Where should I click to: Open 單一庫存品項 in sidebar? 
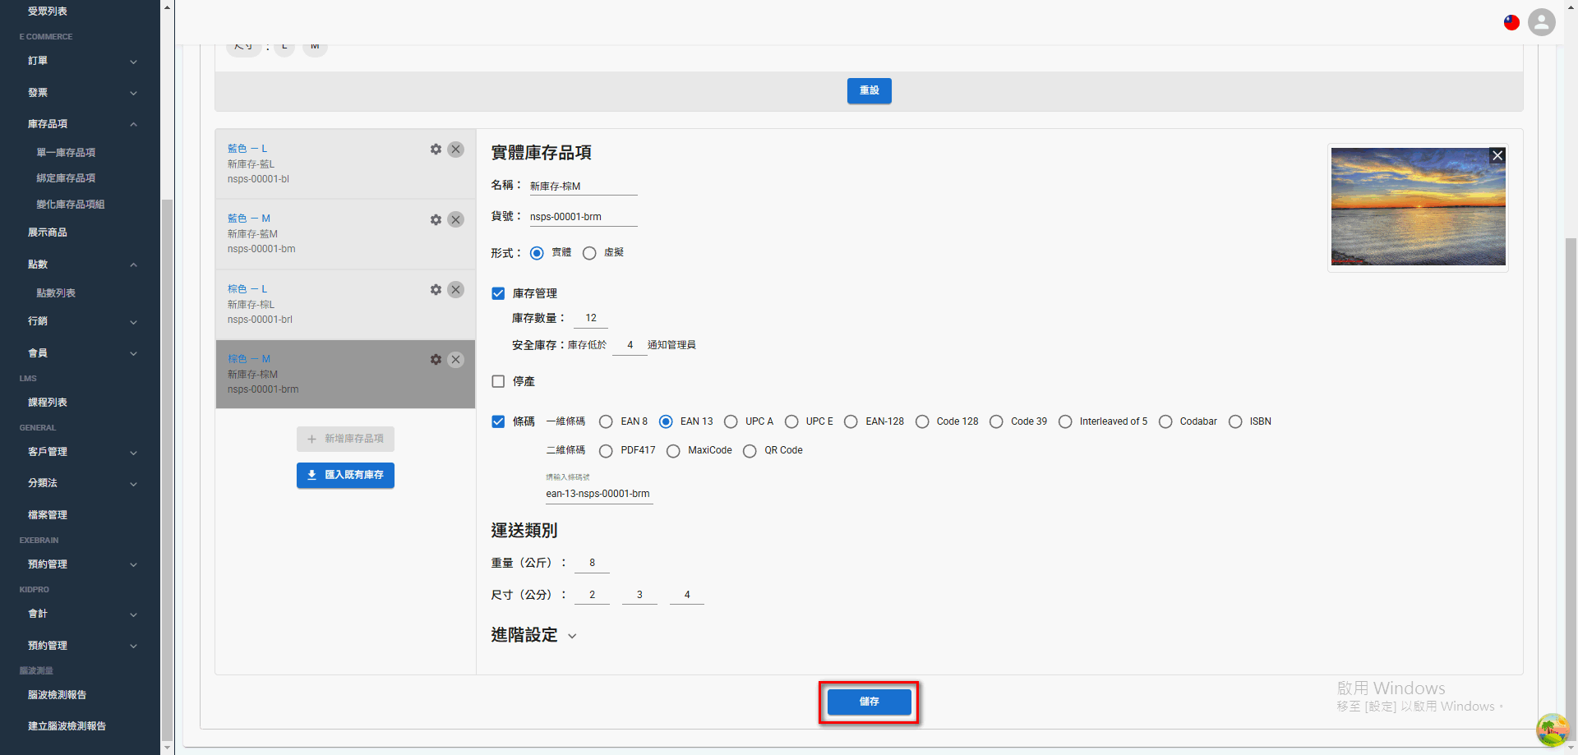(x=66, y=153)
